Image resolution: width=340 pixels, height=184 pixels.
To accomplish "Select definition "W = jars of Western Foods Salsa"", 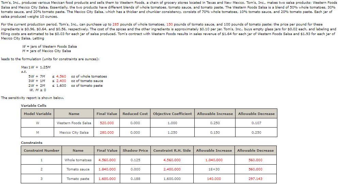I will click(49, 46).
